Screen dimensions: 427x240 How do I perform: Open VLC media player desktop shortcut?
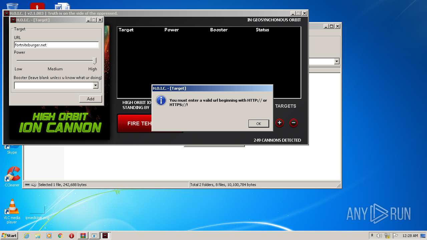coord(12,211)
